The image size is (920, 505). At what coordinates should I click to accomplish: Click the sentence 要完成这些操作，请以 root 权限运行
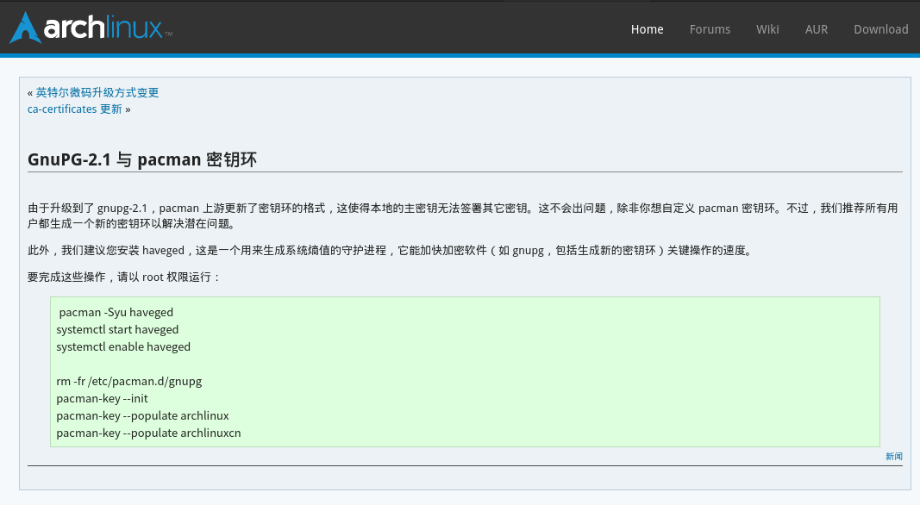(x=124, y=277)
